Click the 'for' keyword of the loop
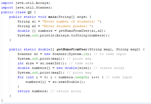Viewport: 151px width, 104px height. tap(20, 77)
